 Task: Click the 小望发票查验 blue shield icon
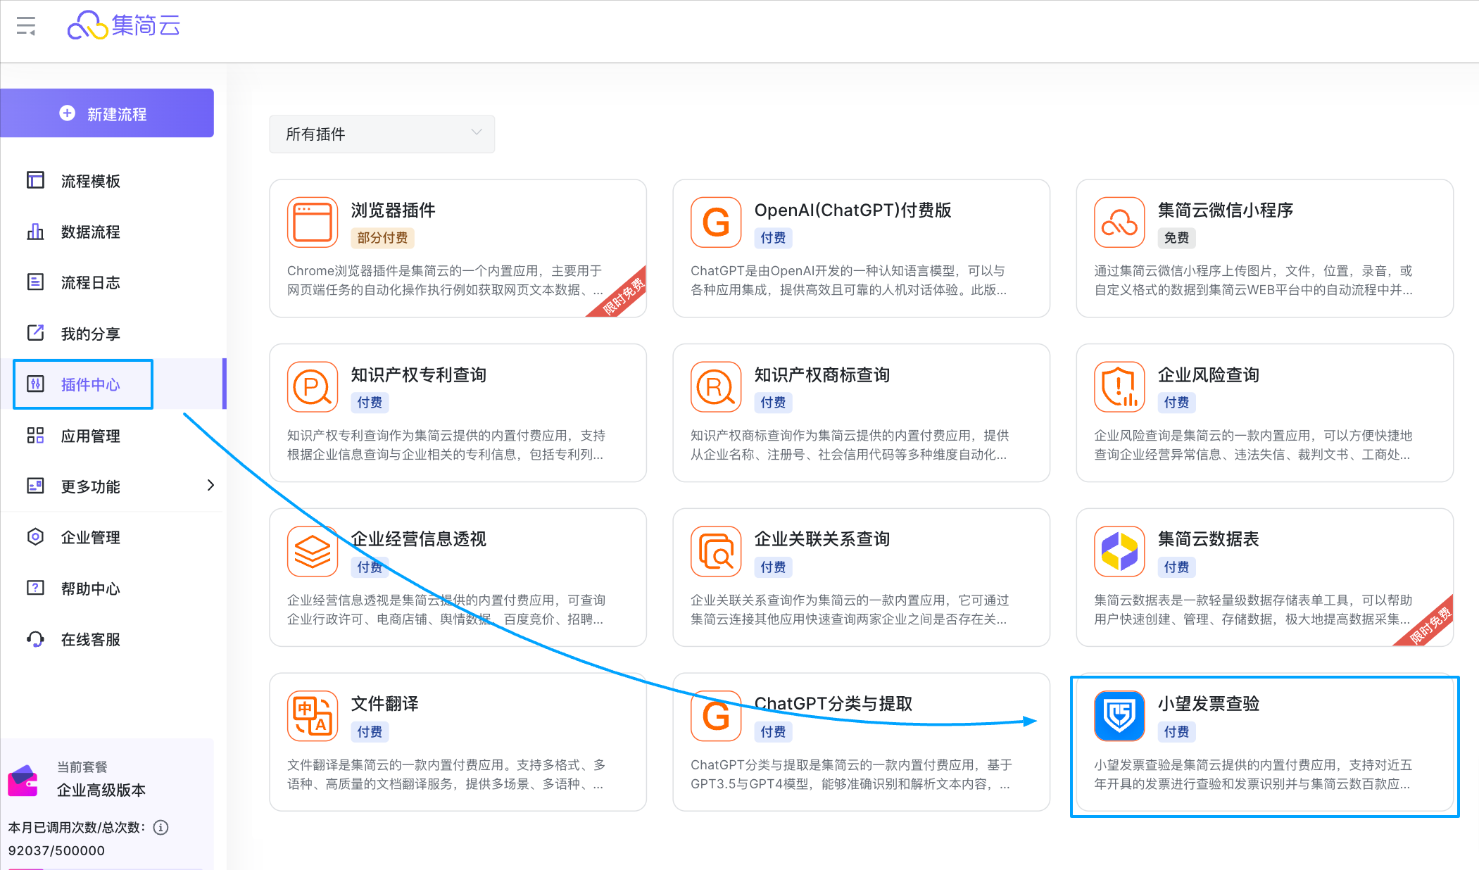(1119, 716)
